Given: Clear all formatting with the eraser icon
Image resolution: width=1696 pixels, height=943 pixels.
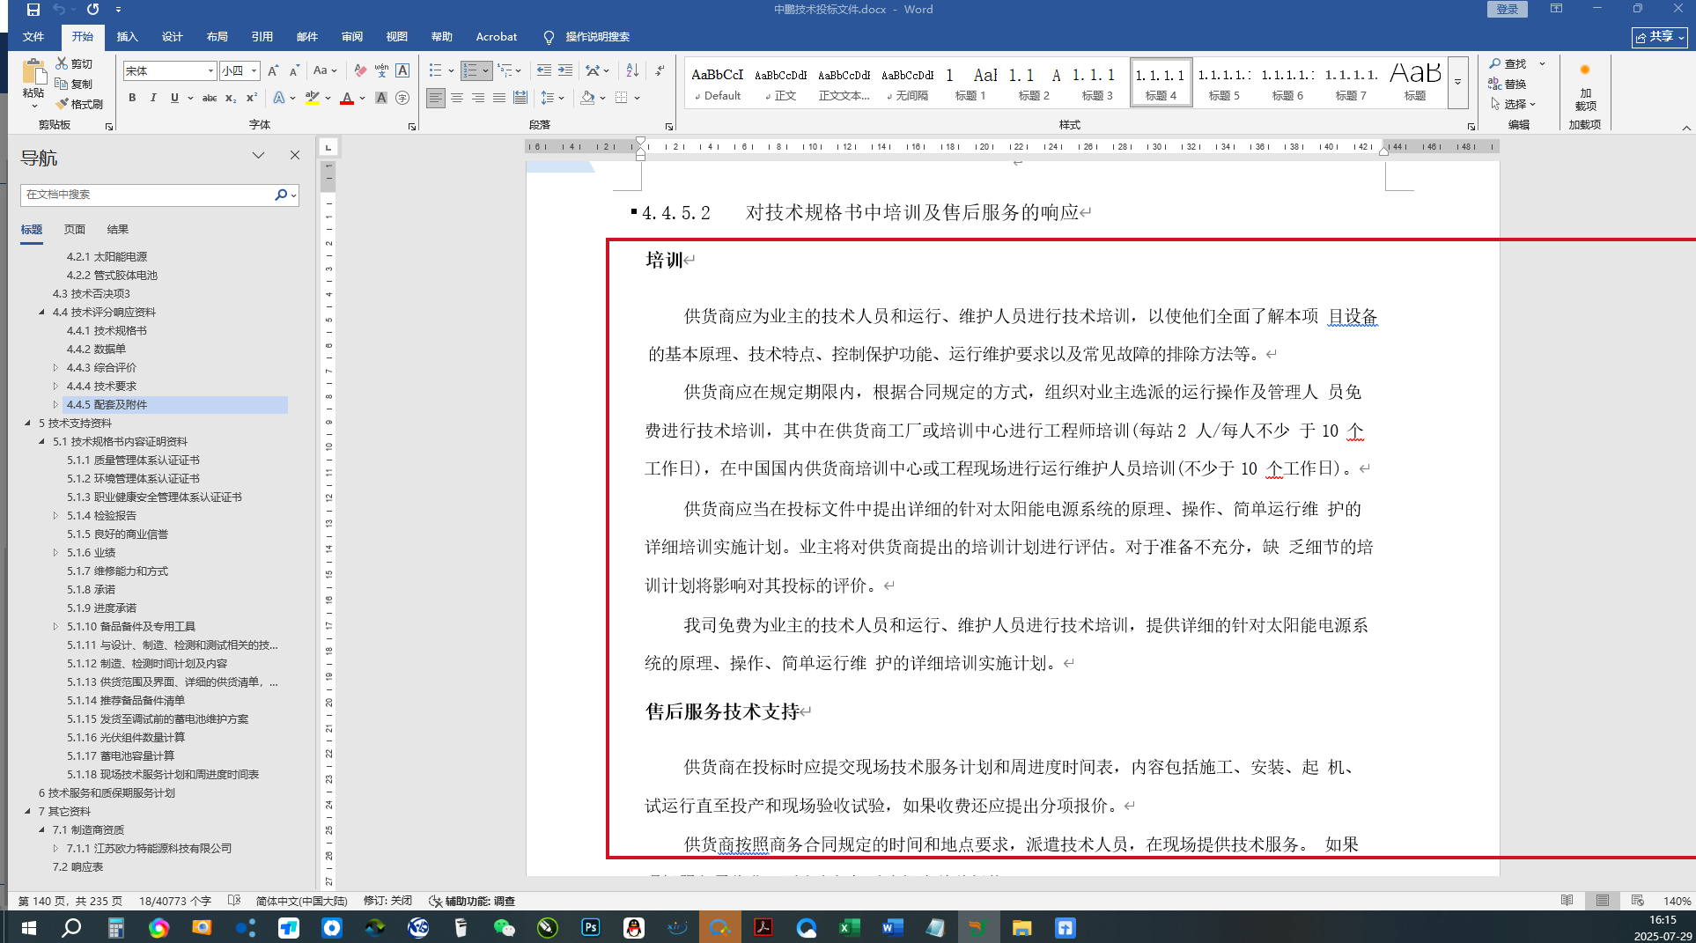Looking at the screenshot, I should pyautogui.click(x=360, y=70).
